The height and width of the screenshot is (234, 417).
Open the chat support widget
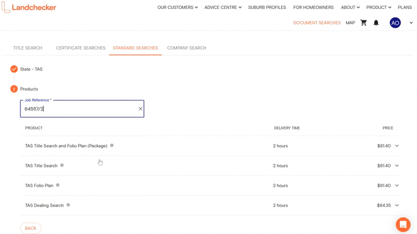[403, 225]
